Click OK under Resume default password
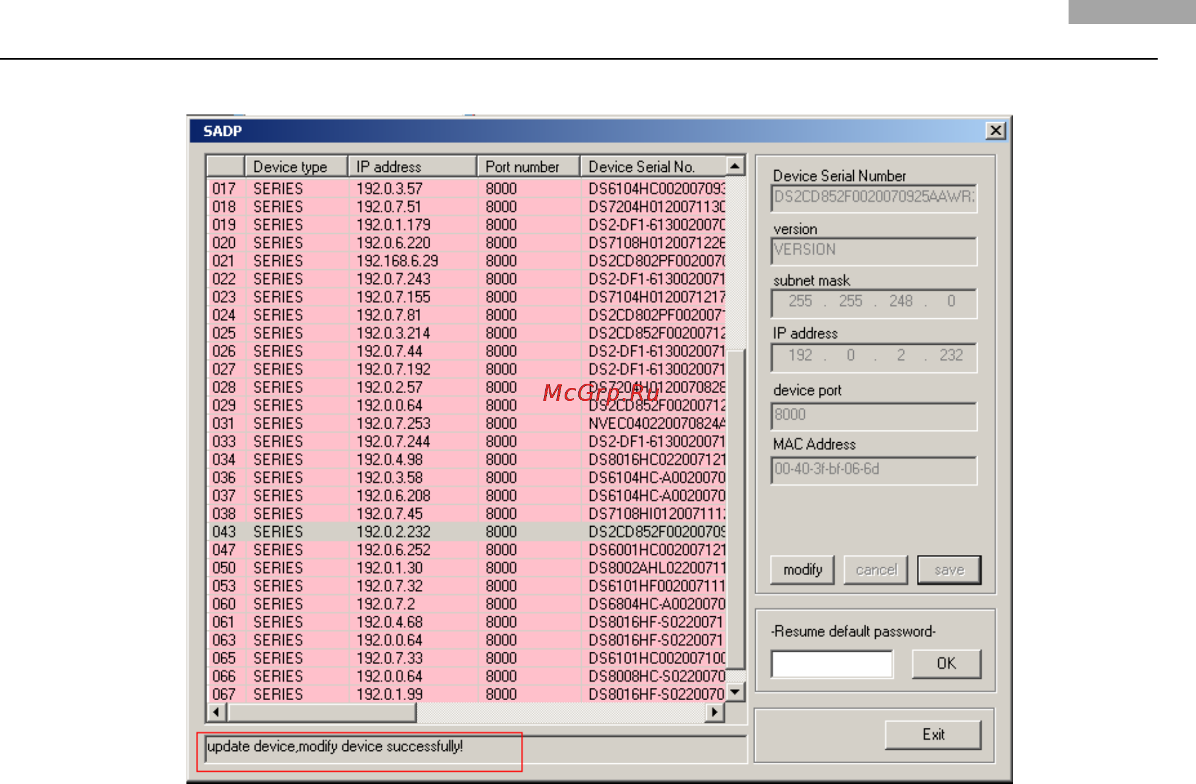 [x=946, y=664]
